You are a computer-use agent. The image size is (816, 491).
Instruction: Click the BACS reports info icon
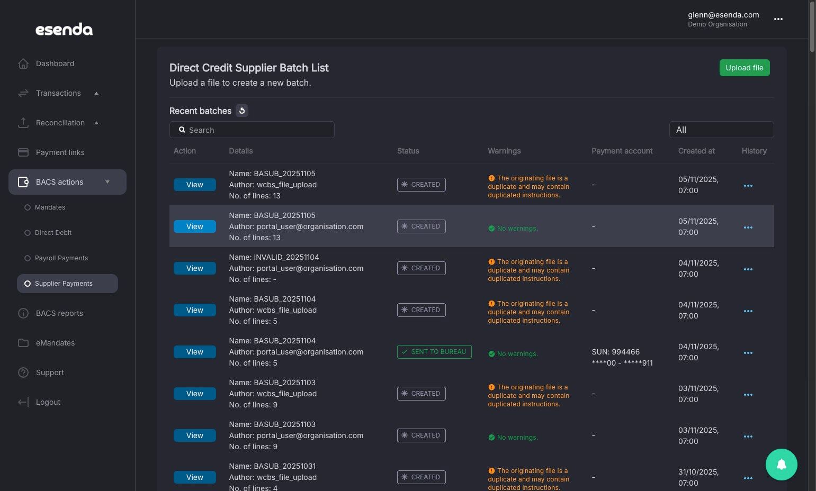point(23,313)
